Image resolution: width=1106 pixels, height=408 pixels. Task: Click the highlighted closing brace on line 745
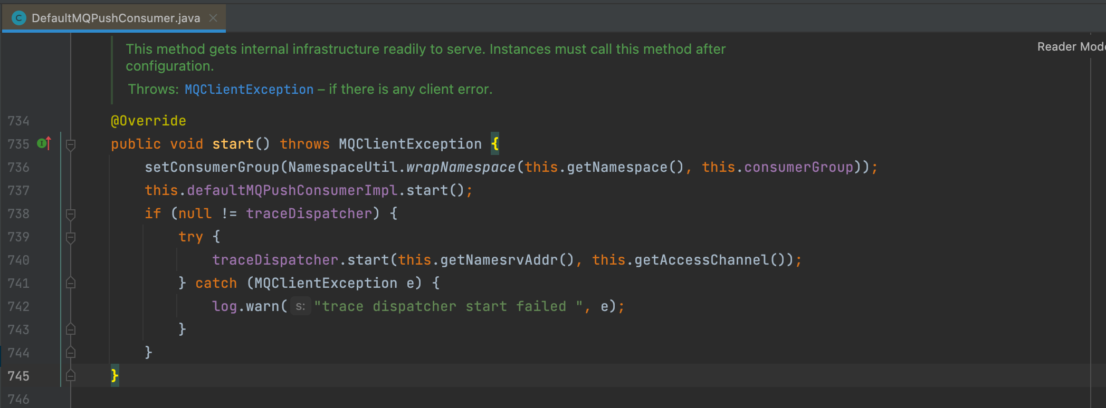[115, 375]
